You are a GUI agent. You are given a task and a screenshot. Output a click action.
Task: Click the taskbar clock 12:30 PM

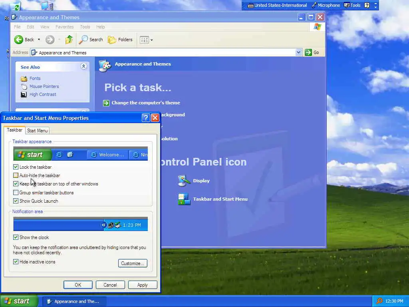pyautogui.click(x=394, y=301)
